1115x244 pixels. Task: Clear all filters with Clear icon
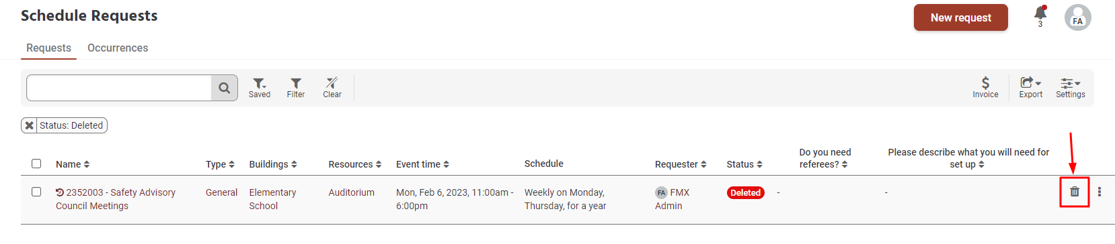pyautogui.click(x=332, y=88)
